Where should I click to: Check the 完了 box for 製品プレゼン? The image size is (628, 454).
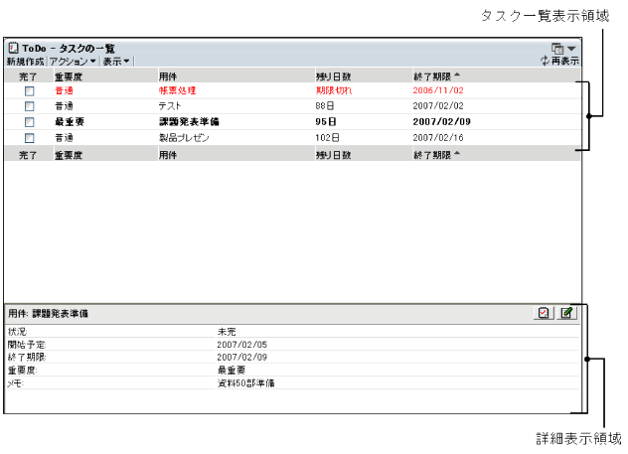(29, 138)
